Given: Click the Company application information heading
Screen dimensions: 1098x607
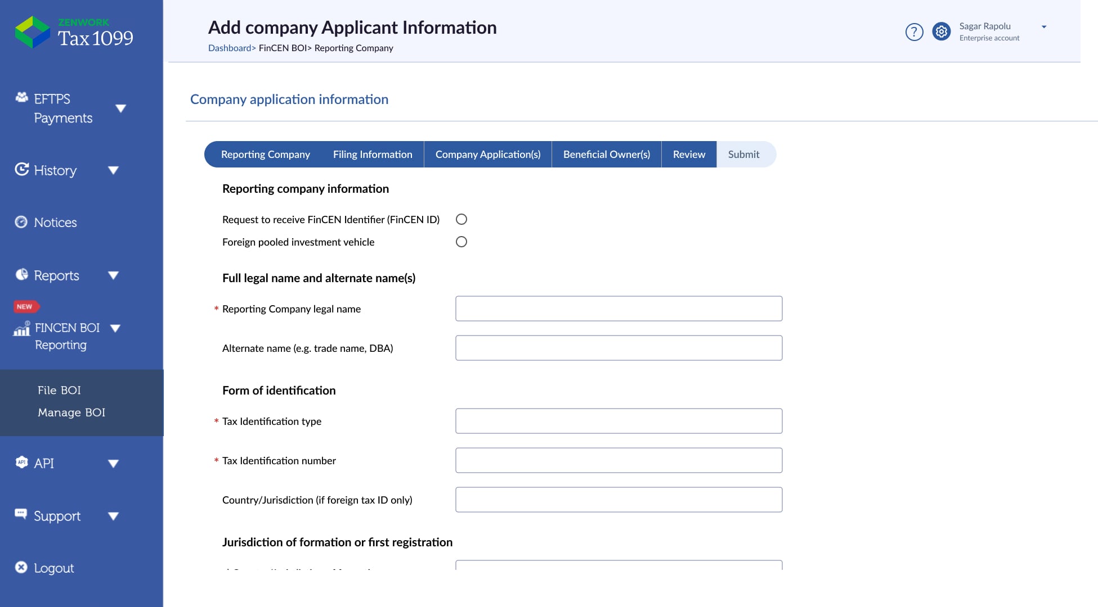Looking at the screenshot, I should tap(289, 99).
